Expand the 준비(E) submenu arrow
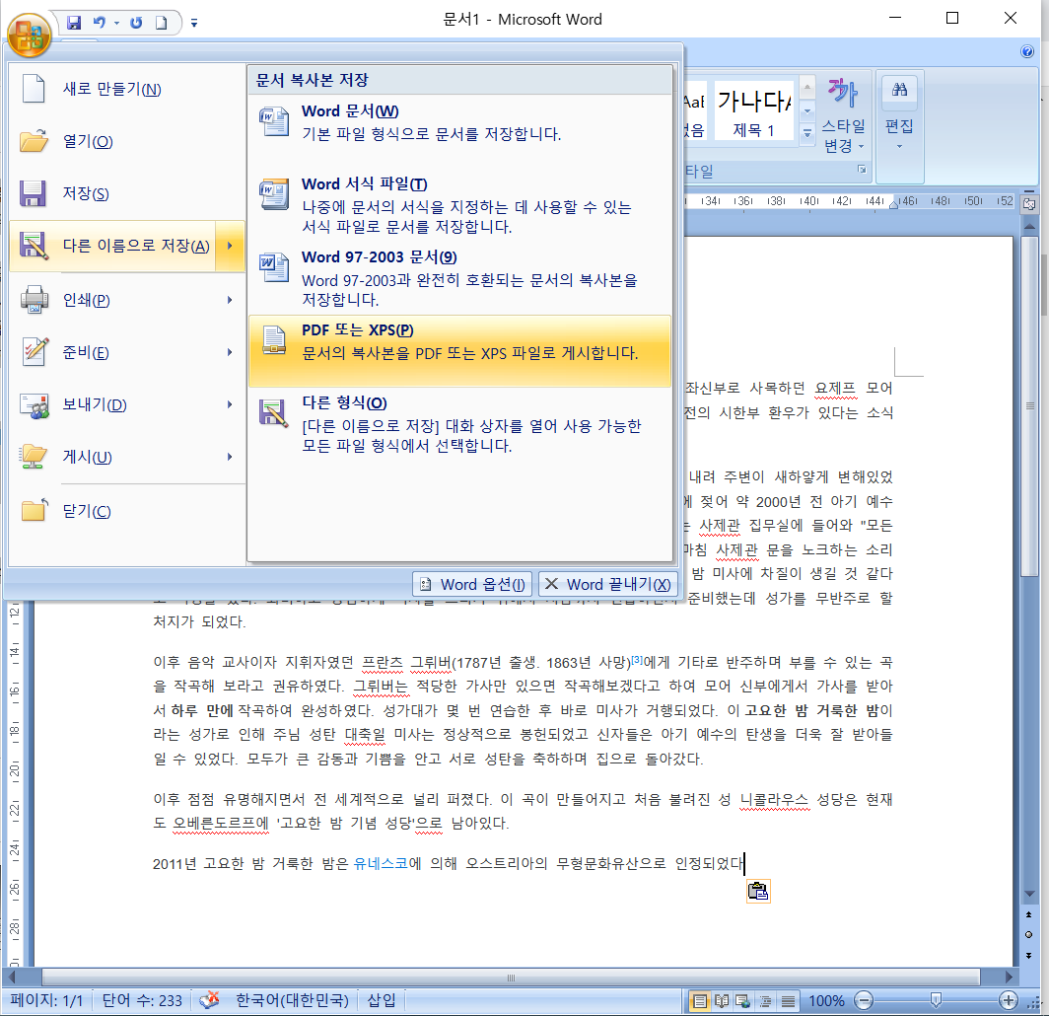Viewport: 1049px width, 1016px height. pyautogui.click(x=230, y=352)
